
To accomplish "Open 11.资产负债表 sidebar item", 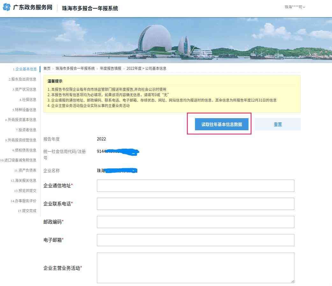I will pos(25,171).
